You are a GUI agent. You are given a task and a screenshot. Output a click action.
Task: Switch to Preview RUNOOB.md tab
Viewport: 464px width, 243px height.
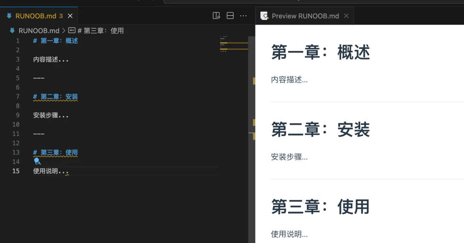click(x=305, y=16)
